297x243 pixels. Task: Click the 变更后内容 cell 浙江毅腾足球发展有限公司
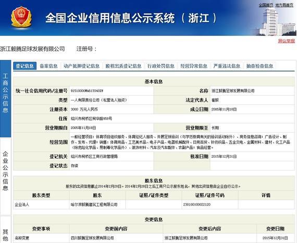coord(186,238)
